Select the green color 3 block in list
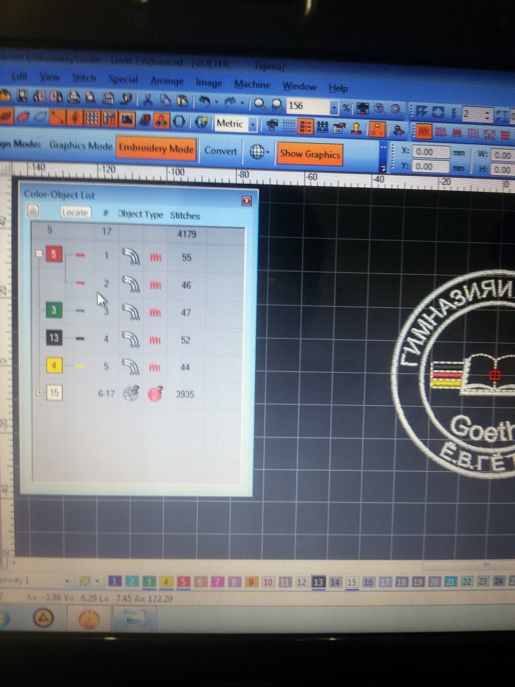Image resolution: width=515 pixels, height=687 pixels. 54,311
